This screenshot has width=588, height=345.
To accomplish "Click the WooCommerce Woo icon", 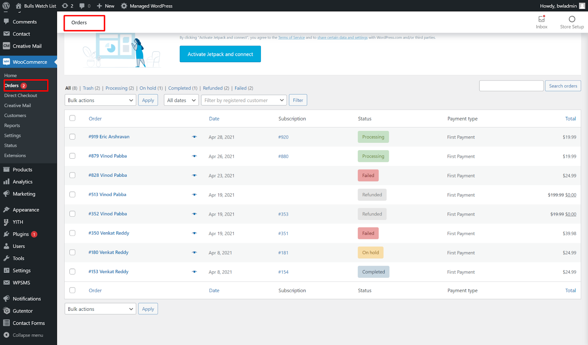I will (6, 62).
